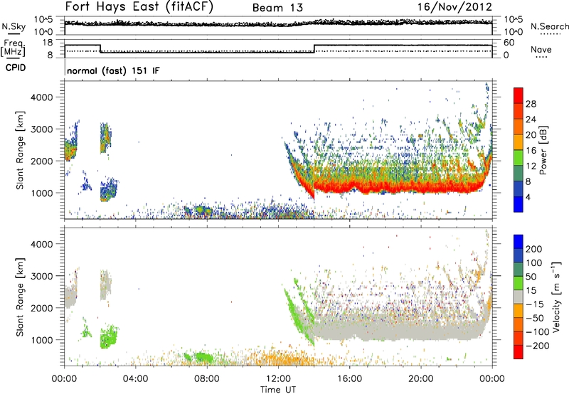Click the date "16/Nov/2012"

pyautogui.click(x=454, y=6)
